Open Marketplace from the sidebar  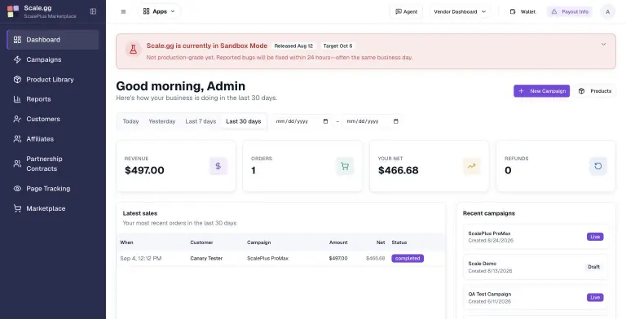(x=53, y=208)
